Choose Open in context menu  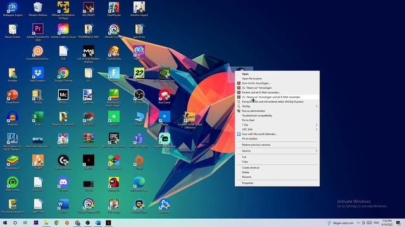coord(277,74)
